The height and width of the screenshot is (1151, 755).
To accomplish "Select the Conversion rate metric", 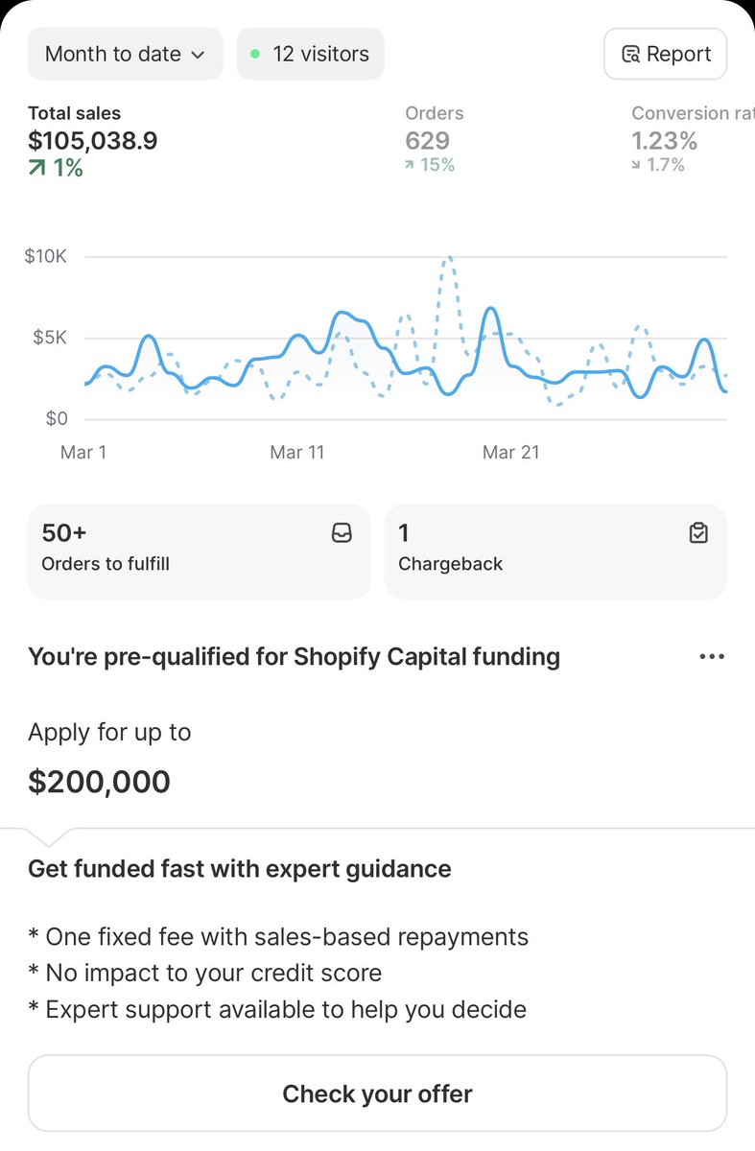I will [x=693, y=139].
